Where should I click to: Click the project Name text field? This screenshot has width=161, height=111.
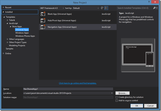[x=67, y=89]
